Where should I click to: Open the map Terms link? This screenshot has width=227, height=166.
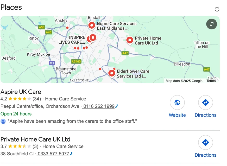(x=211, y=81)
